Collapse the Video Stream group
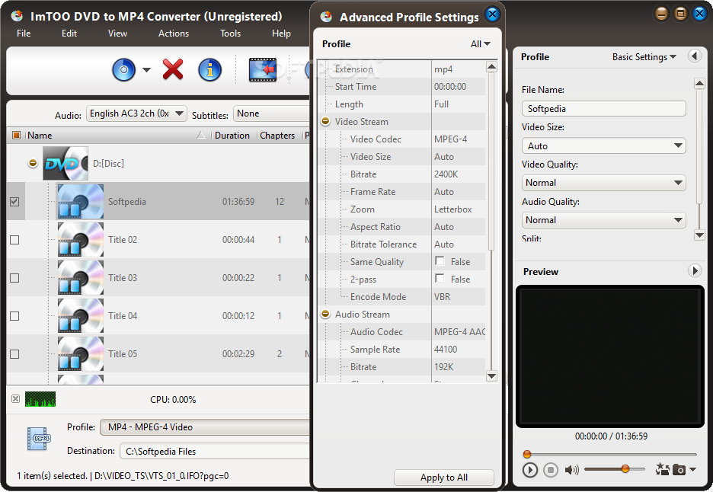The image size is (713, 492). 325,121
